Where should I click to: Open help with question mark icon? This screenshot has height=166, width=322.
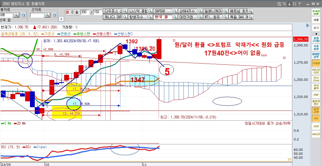pyautogui.click(x=300, y=4)
